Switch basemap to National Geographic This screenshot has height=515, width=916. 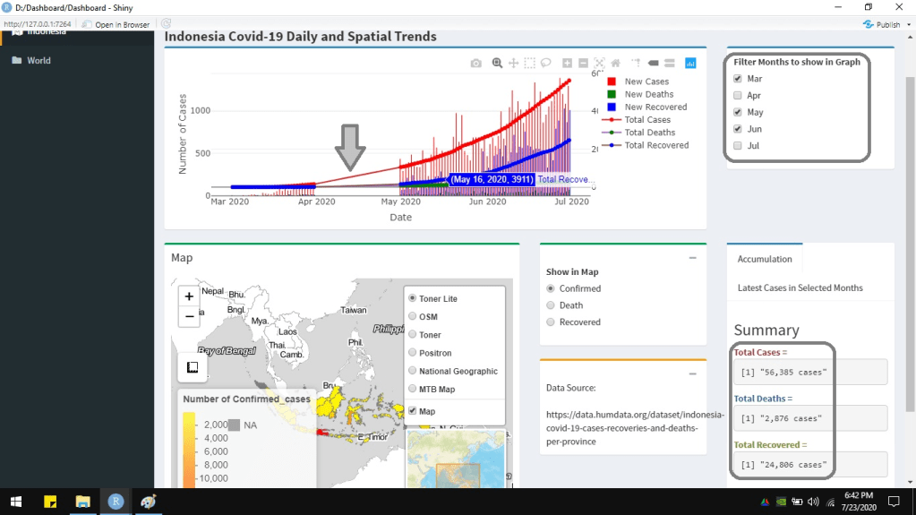coord(412,371)
